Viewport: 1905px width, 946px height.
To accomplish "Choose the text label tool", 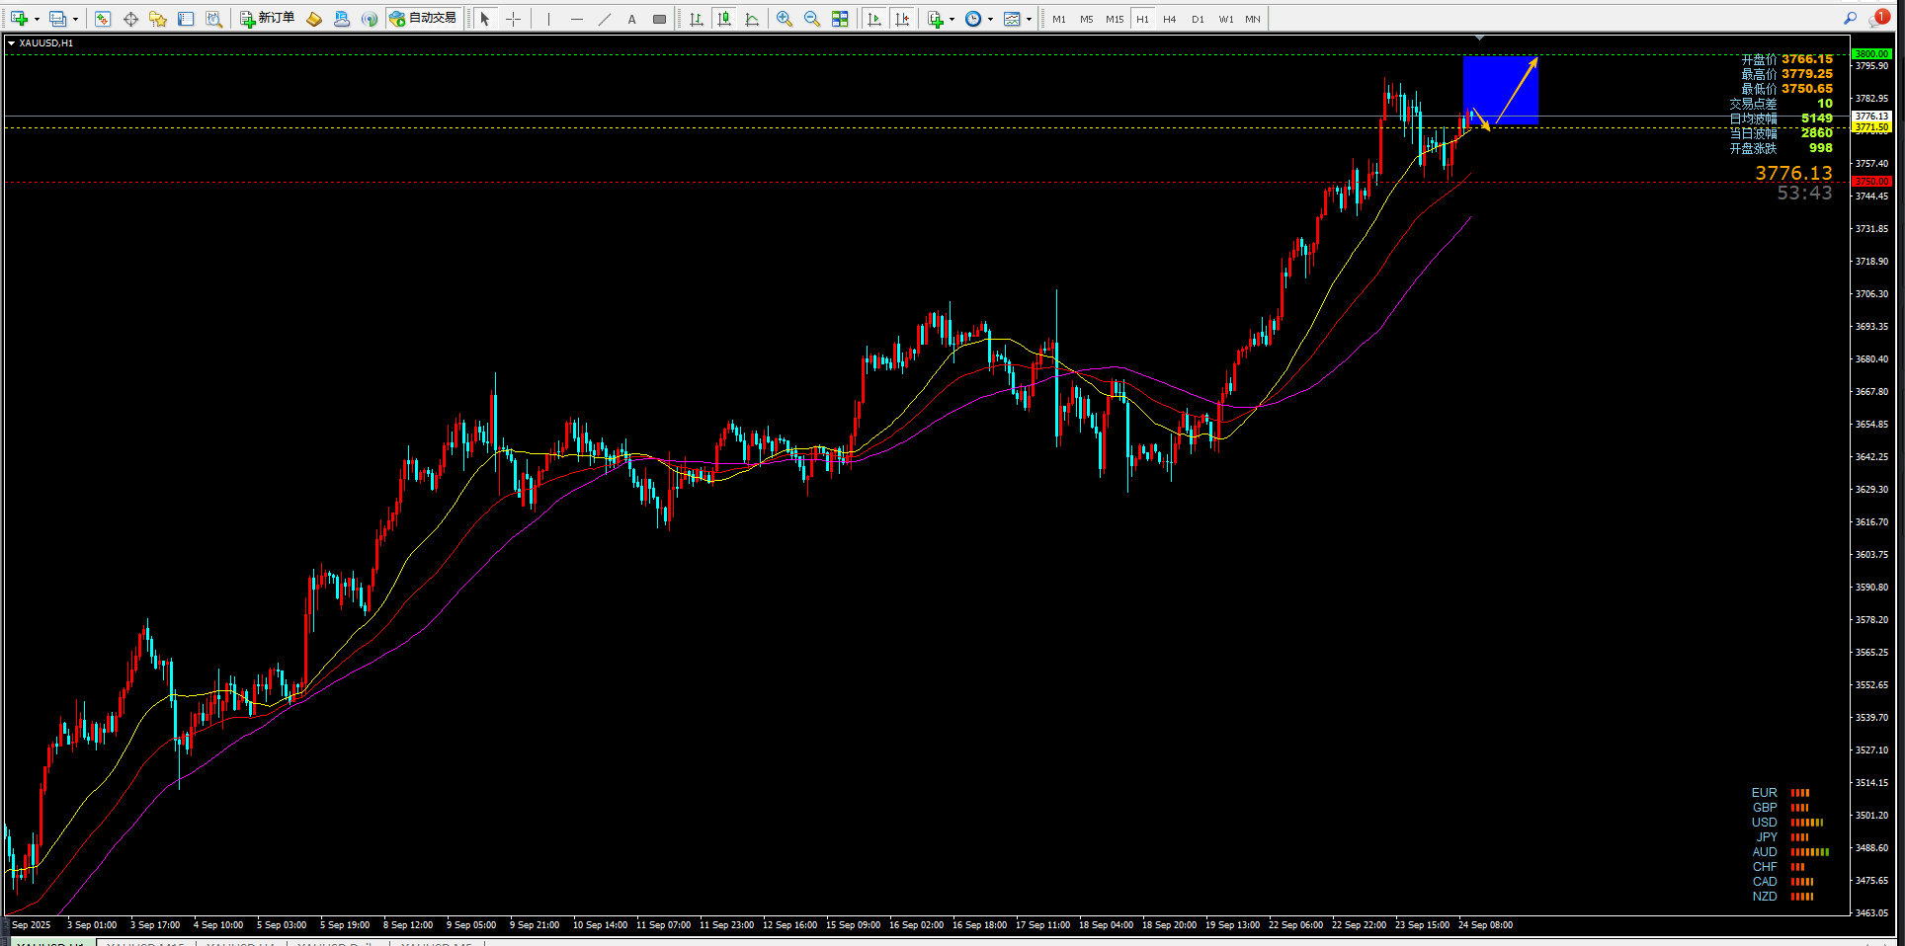I will coord(632,19).
